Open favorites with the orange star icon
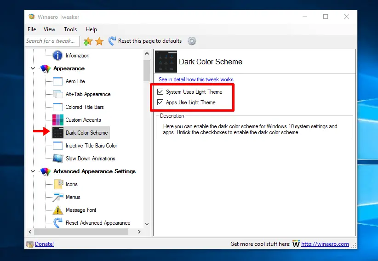The width and height of the screenshot is (378, 261). click(99, 41)
